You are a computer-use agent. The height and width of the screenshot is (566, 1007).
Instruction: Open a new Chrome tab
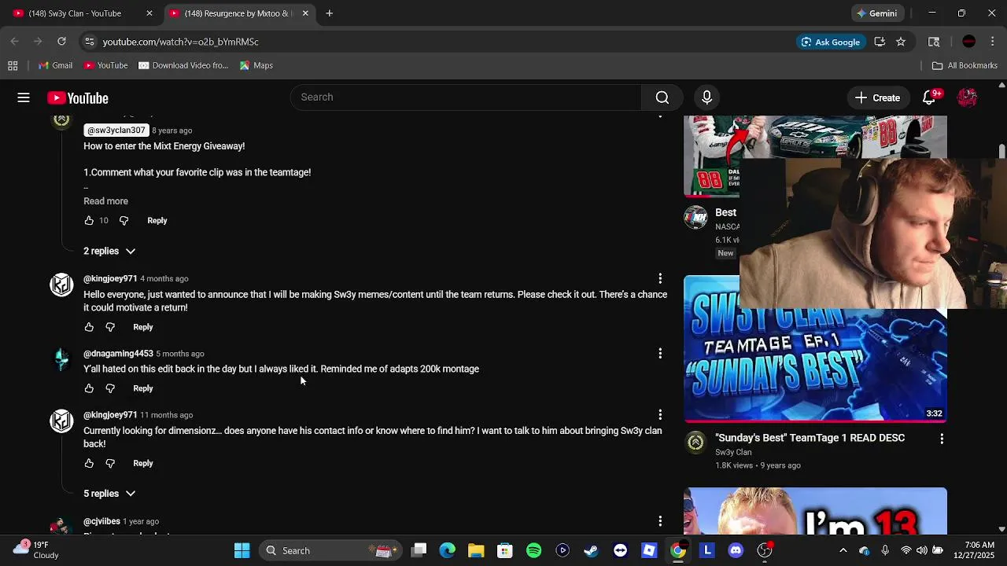pos(330,13)
